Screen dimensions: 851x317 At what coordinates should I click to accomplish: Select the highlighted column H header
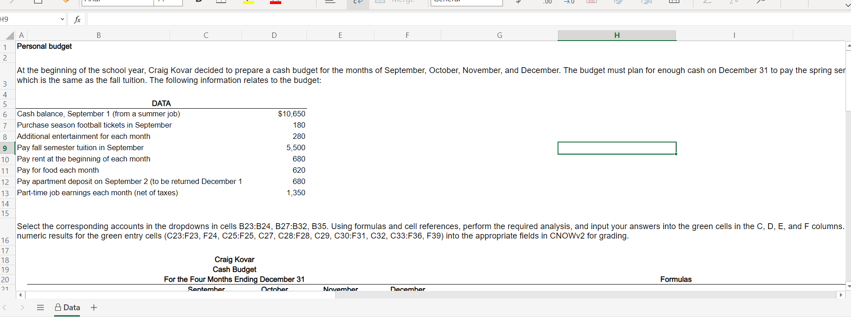click(617, 35)
